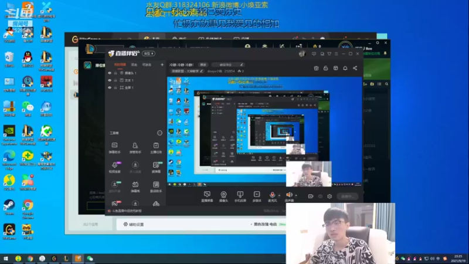Toggle visibility of the 全屏 1 source
The image size is (469, 264).
110,87
